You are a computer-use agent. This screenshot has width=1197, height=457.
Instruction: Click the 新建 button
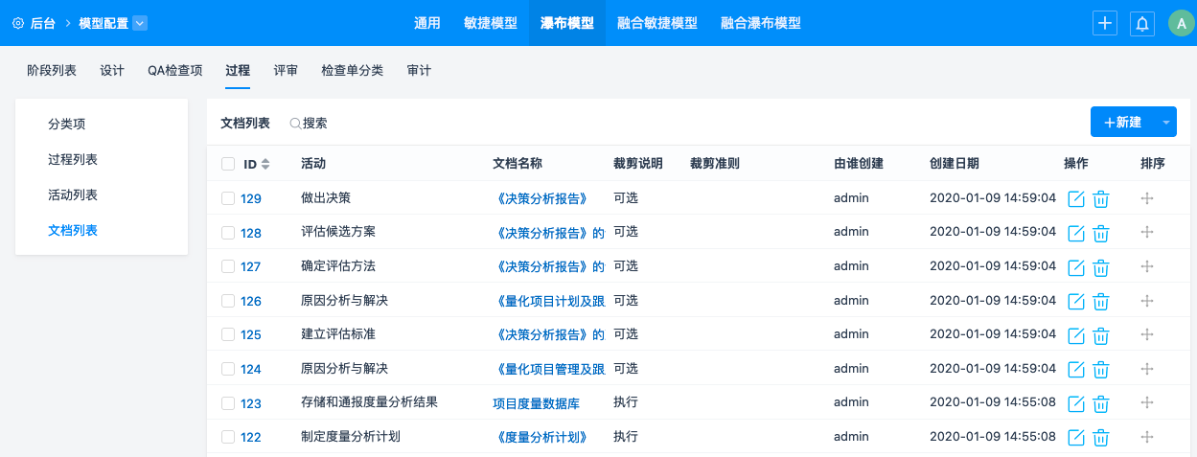[x=1123, y=123]
